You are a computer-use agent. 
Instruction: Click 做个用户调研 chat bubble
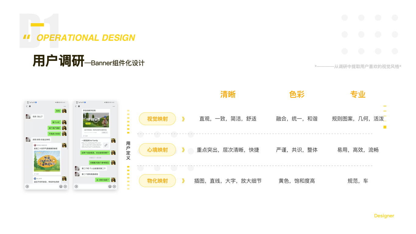[x=55, y=128]
